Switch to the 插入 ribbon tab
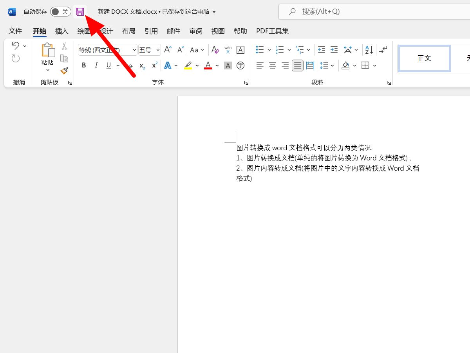The width and height of the screenshot is (470, 353). click(61, 31)
